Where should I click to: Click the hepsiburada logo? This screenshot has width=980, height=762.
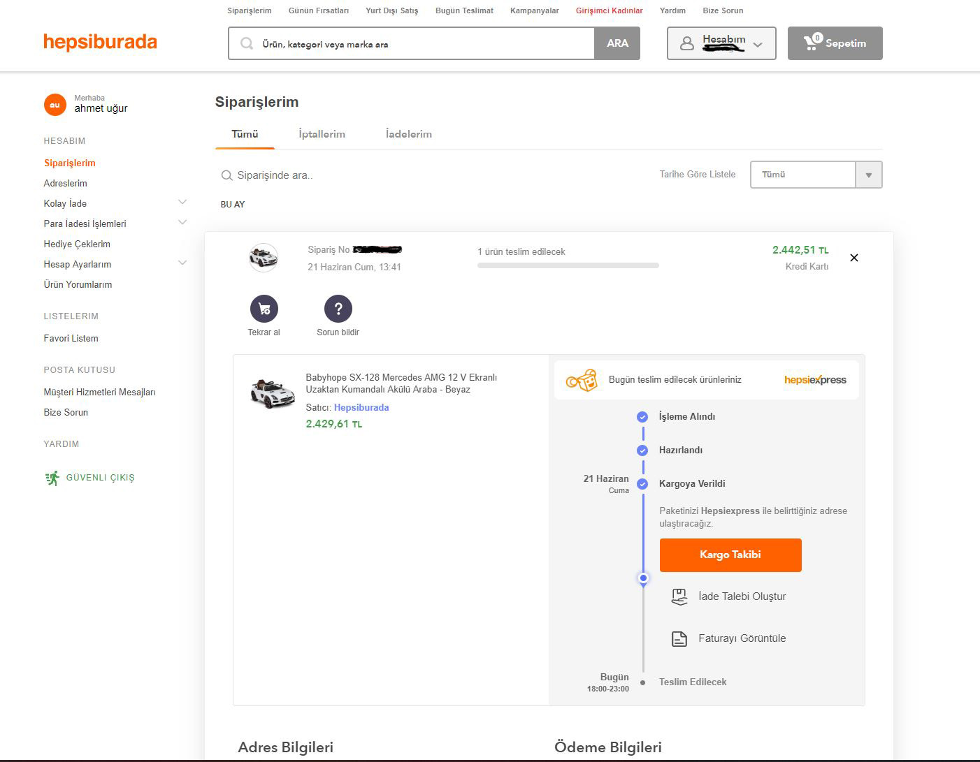(x=100, y=42)
